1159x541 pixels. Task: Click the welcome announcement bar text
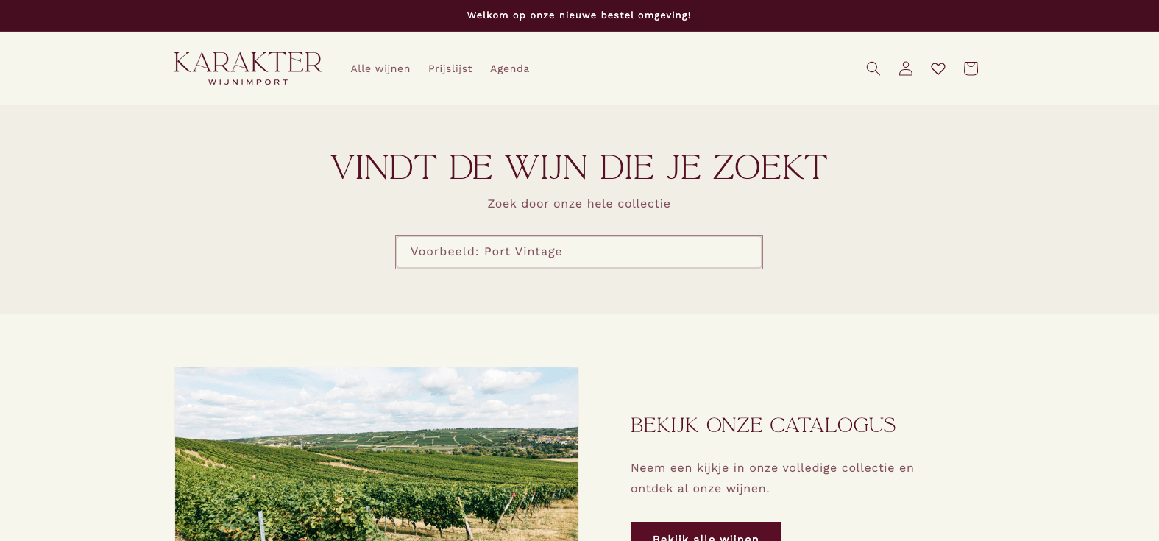pyautogui.click(x=579, y=15)
